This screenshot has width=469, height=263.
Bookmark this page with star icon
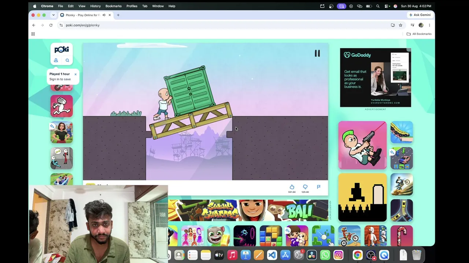[x=400, y=25]
